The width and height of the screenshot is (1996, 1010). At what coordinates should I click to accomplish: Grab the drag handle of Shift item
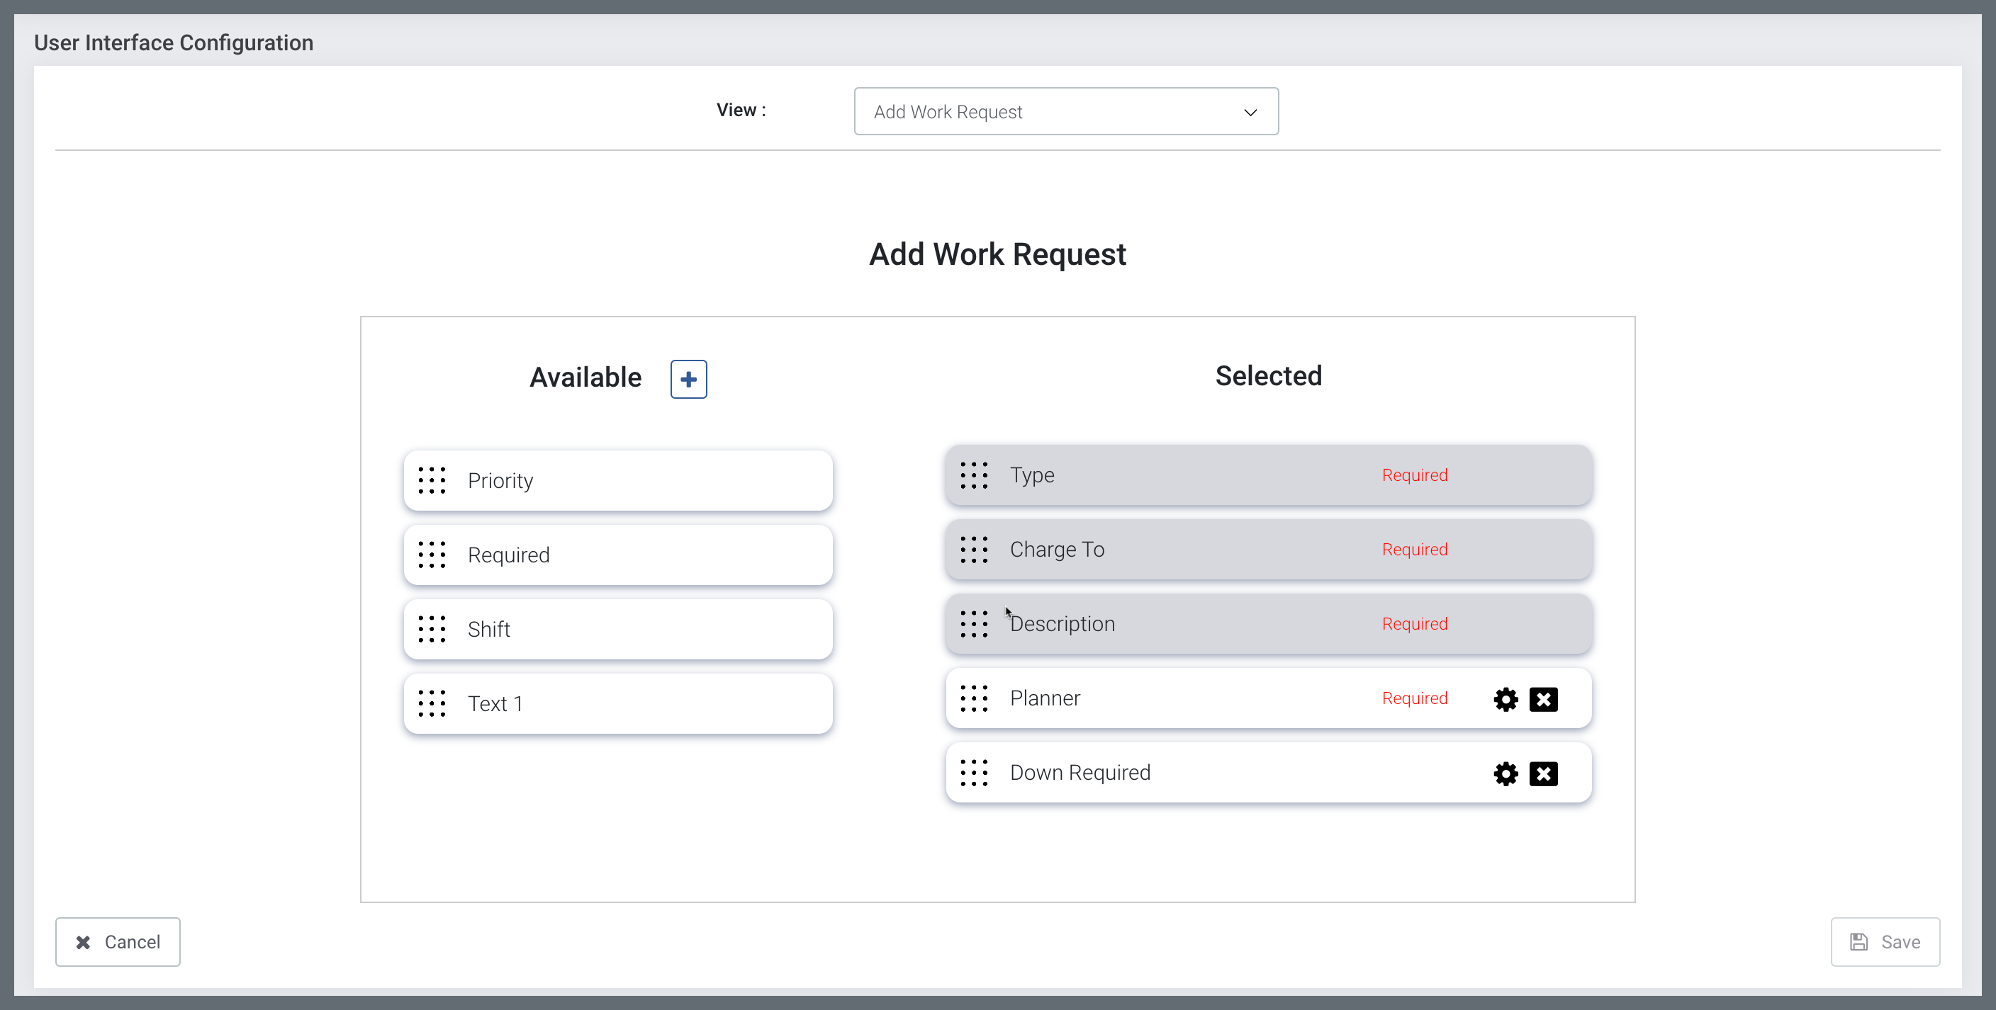(432, 629)
